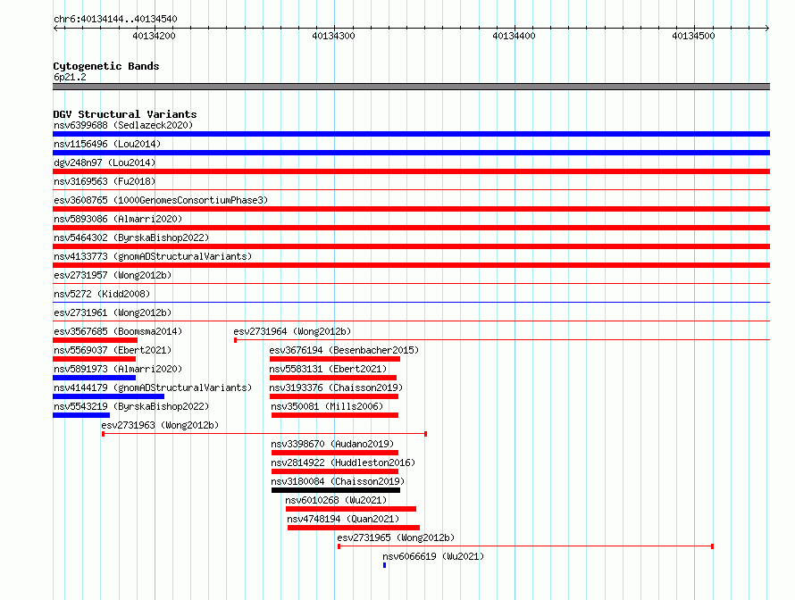The height and width of the screenshot is (600, 795).
Task: Click the red esv3676194 variant bar
Action: point(335,359)
